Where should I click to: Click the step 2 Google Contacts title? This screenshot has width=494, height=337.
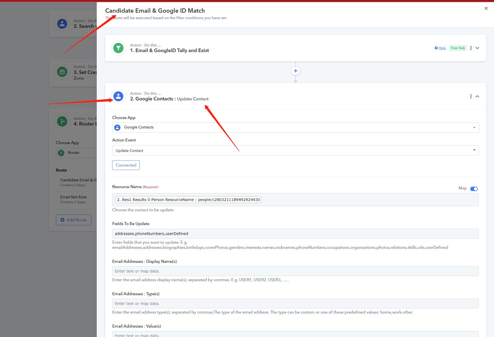tap(169, 99)
